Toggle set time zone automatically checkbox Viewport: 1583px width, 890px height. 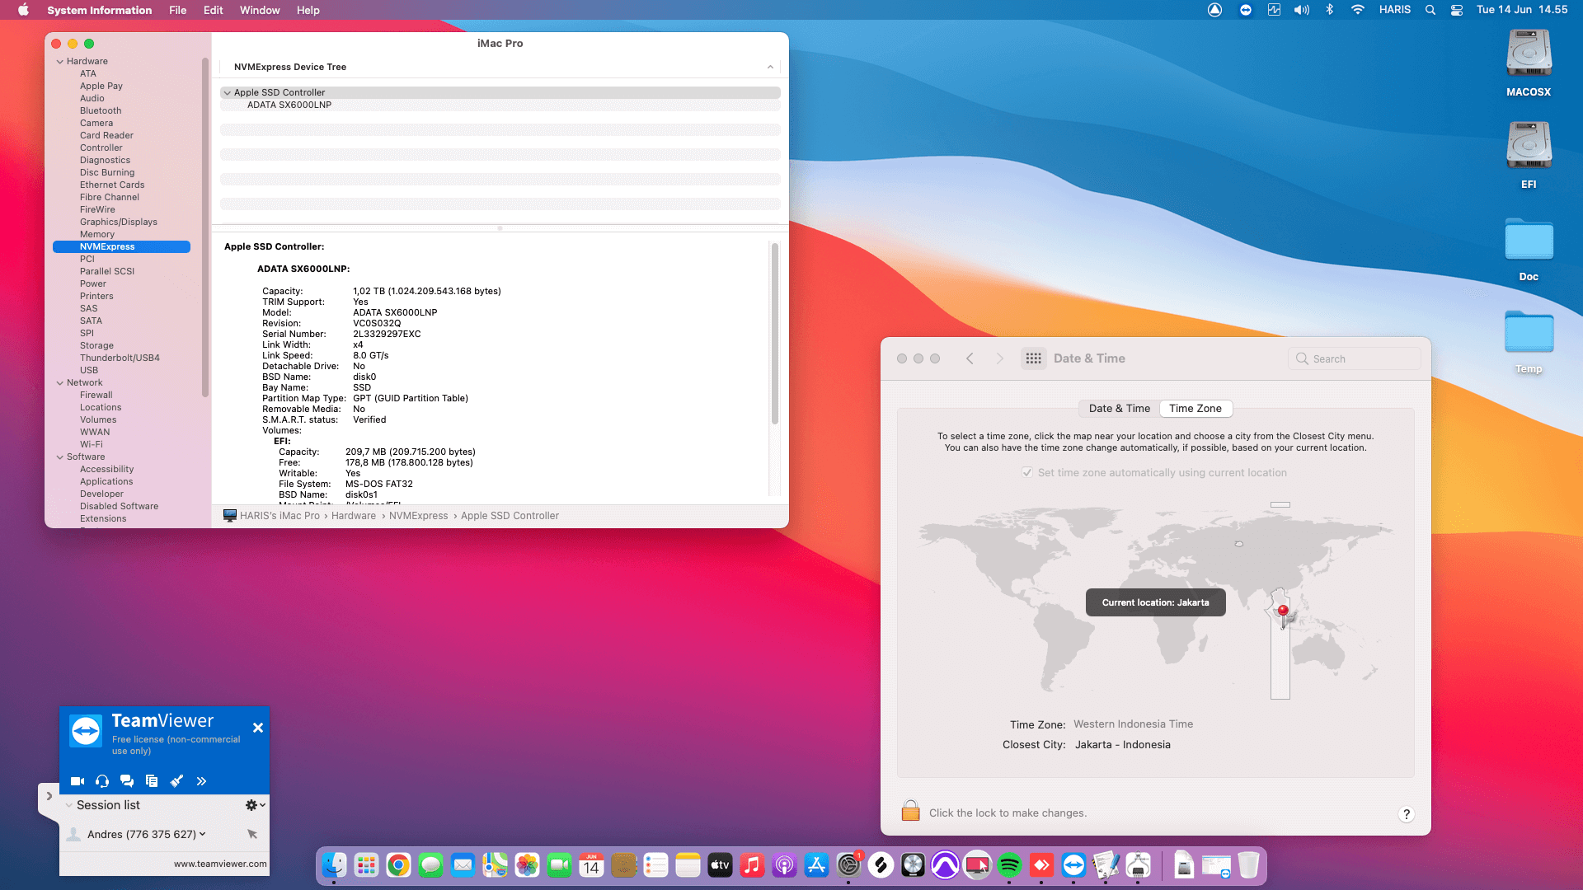pyautogui.click(x=1027, y=473)
